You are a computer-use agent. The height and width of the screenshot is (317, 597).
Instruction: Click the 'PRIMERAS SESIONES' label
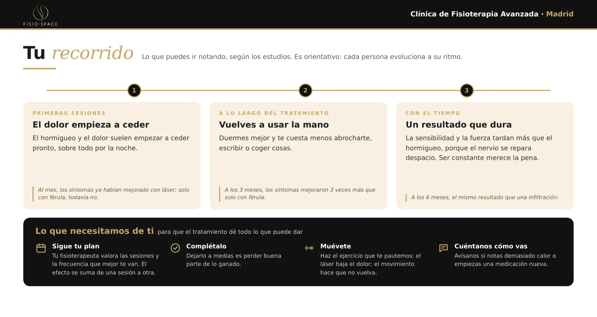69,113
